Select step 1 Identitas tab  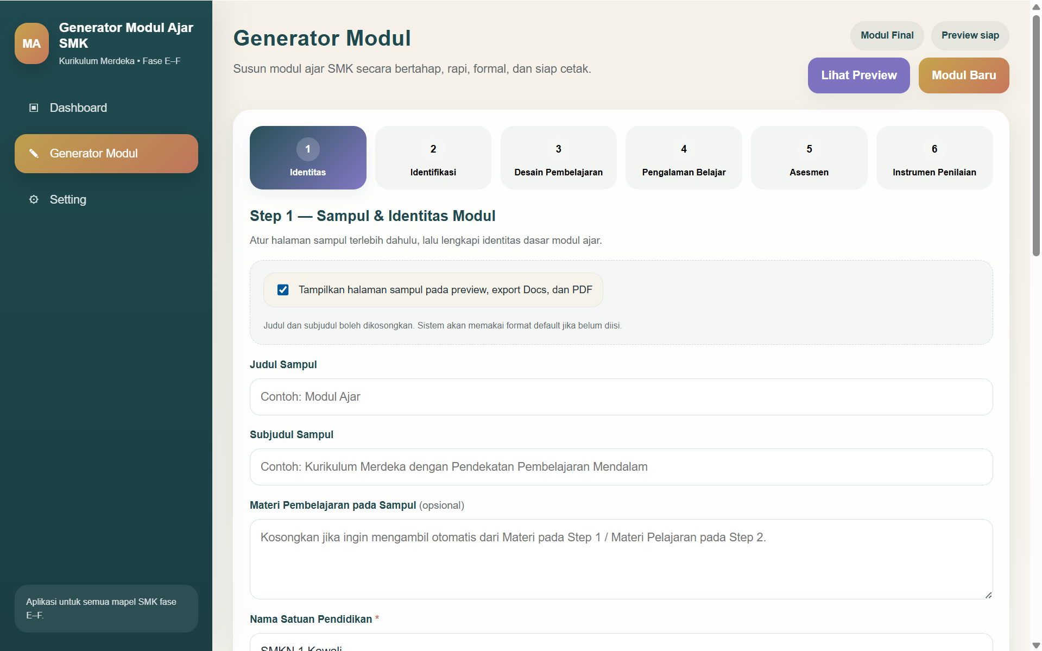point(308,157)
